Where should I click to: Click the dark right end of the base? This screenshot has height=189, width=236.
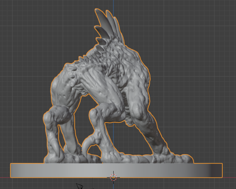point(216,171)
